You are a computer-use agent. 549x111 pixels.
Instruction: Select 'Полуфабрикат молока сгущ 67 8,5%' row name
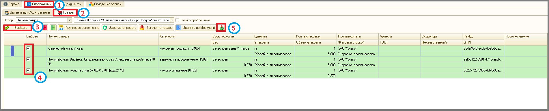[x=86, y=70]
